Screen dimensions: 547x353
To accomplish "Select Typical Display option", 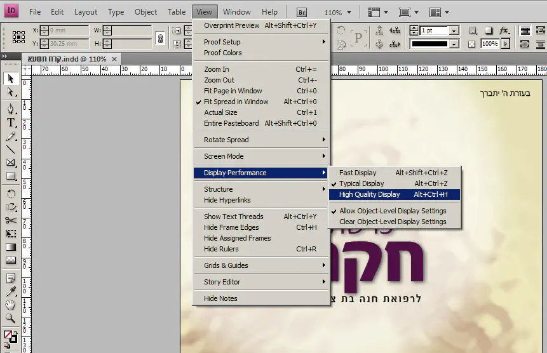I will pyautogui.click(x=361, y=183).
